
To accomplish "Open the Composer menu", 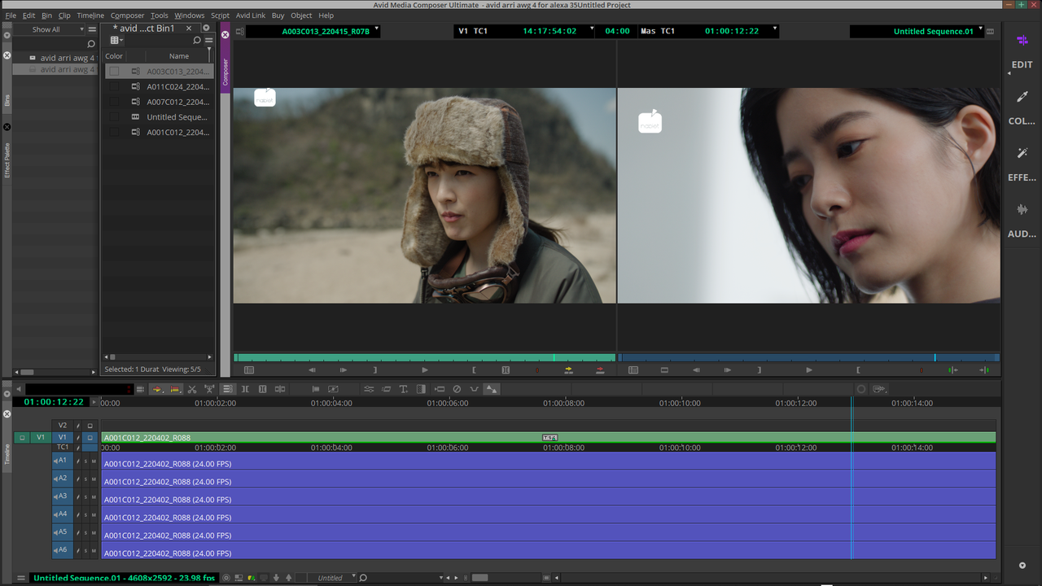I will (127, 15).
